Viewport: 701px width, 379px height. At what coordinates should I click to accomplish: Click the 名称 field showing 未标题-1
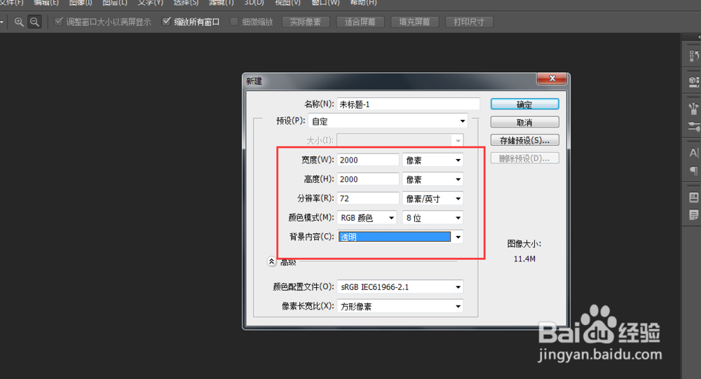click(408, 104)
